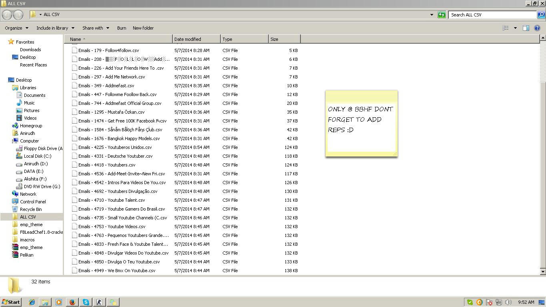Click the volume speaker tray icon
546x307 pixels.
pyautogui.click(x=508, y=302)
